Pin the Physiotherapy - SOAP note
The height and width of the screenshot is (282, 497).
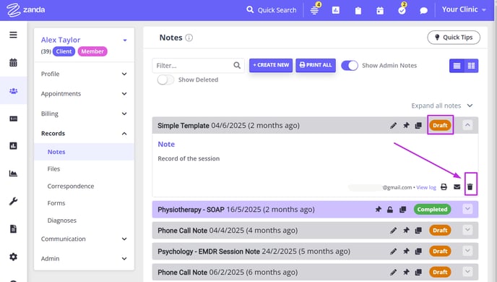378,210
